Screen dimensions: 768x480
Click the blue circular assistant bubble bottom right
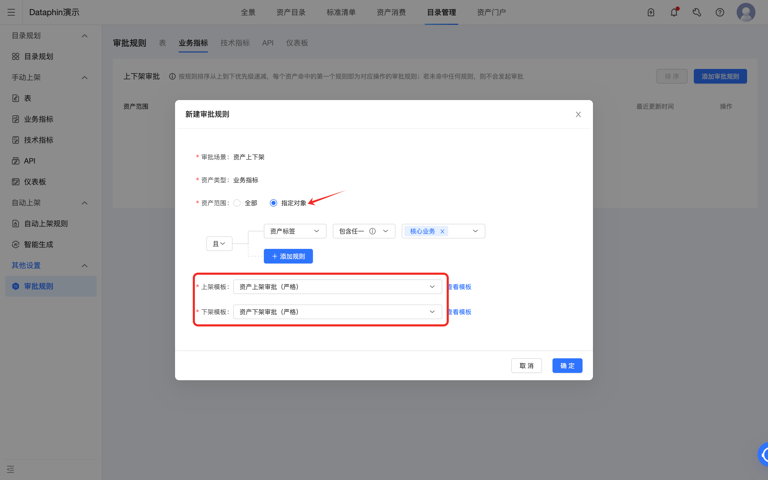click(x=764, y=454)
